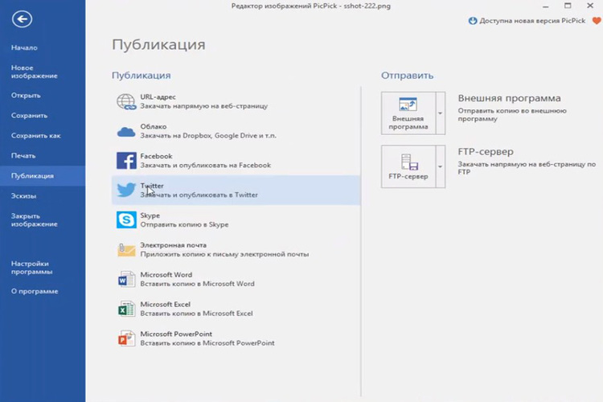
Task: Click 'Закачать и опубликовать в Twitter' text
Action: click(x=199, y=195)
